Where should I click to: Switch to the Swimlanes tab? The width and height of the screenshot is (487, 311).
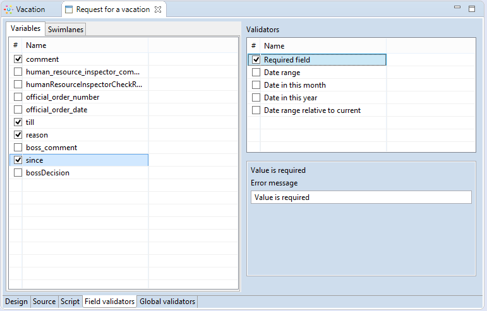[x=65, y=29]
